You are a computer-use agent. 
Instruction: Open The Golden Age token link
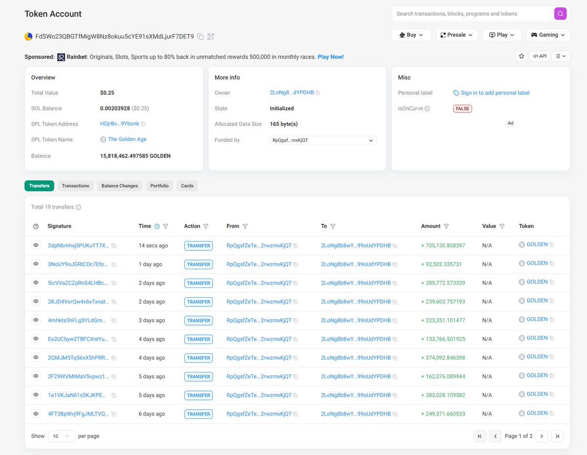(x=127, y=139)
